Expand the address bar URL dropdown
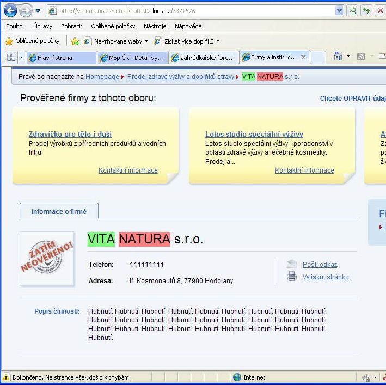The height and width of the screenshot is (385, 386). [339, 10]
